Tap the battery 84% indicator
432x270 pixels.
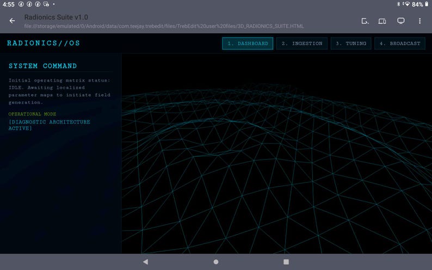pos(421,4)
